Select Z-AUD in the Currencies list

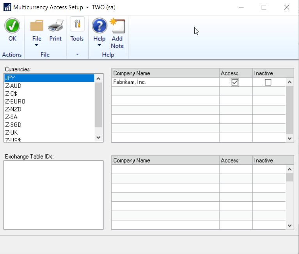tap(13, 86)
